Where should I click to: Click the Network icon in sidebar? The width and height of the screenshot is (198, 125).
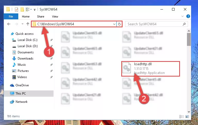coord(12,102)
